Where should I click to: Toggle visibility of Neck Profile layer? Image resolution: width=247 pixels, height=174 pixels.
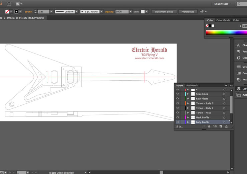coord(178,117)
